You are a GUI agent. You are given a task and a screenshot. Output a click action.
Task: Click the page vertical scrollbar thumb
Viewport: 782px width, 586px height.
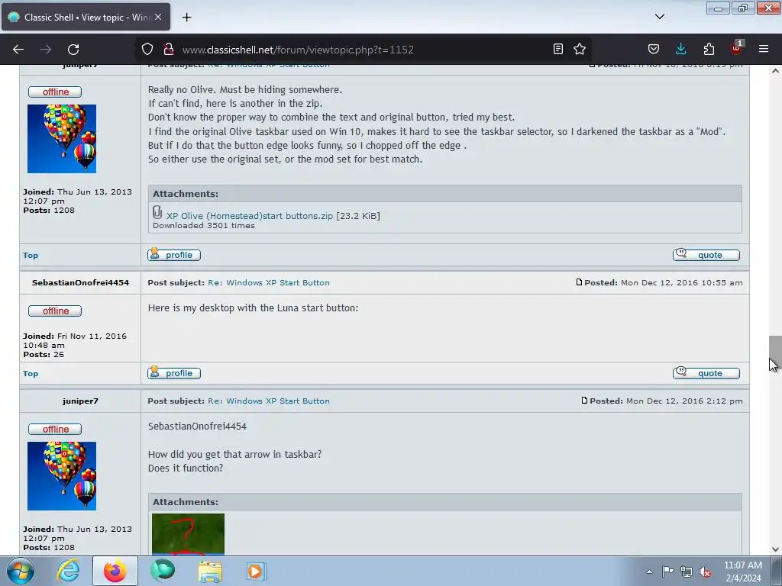(775, 354)
